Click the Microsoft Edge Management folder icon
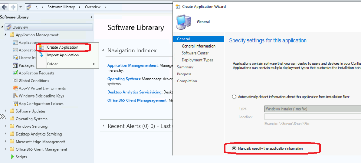Screen dimensions: 361x163 tap(12, 142)
